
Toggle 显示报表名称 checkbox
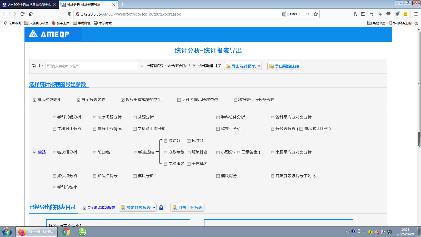coord(78,100)
